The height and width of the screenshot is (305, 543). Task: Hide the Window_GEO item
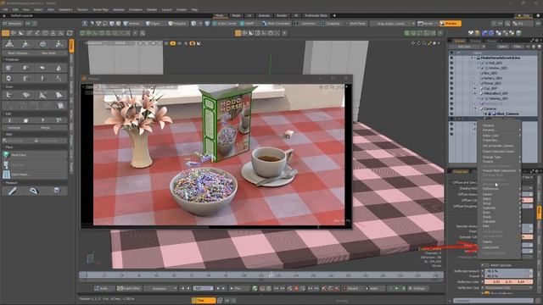pyautogui.click(x=451, y=68)
